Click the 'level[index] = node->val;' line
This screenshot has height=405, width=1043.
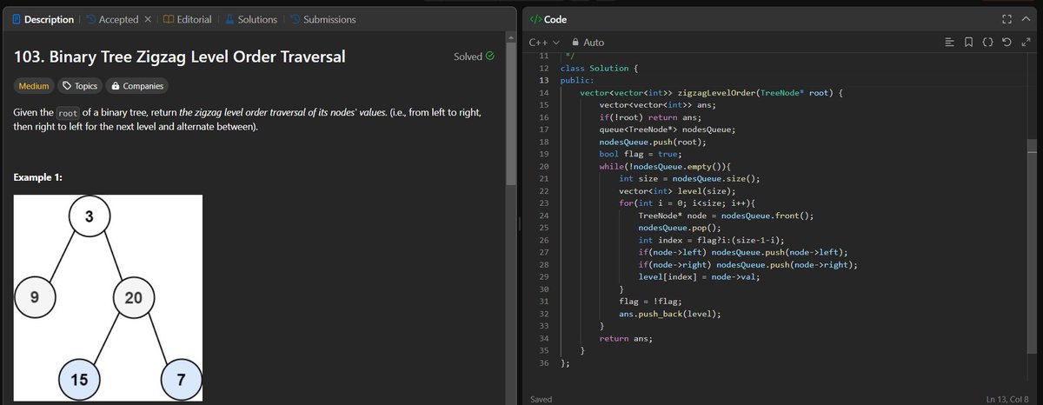click(x=698, y=276)
